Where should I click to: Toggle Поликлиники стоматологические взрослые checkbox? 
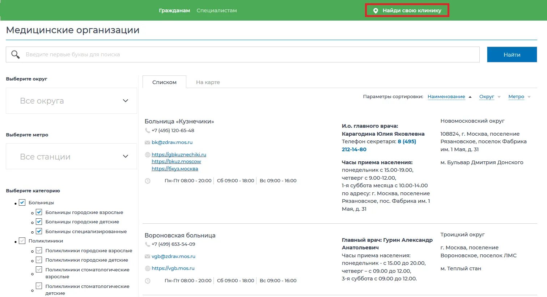(39, 270)
